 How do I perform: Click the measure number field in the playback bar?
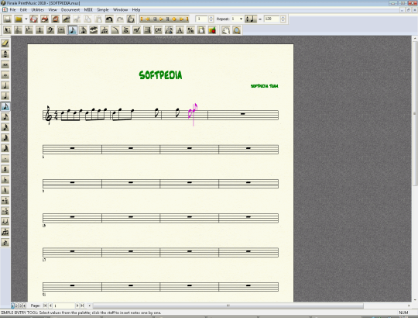coord(201,19)
